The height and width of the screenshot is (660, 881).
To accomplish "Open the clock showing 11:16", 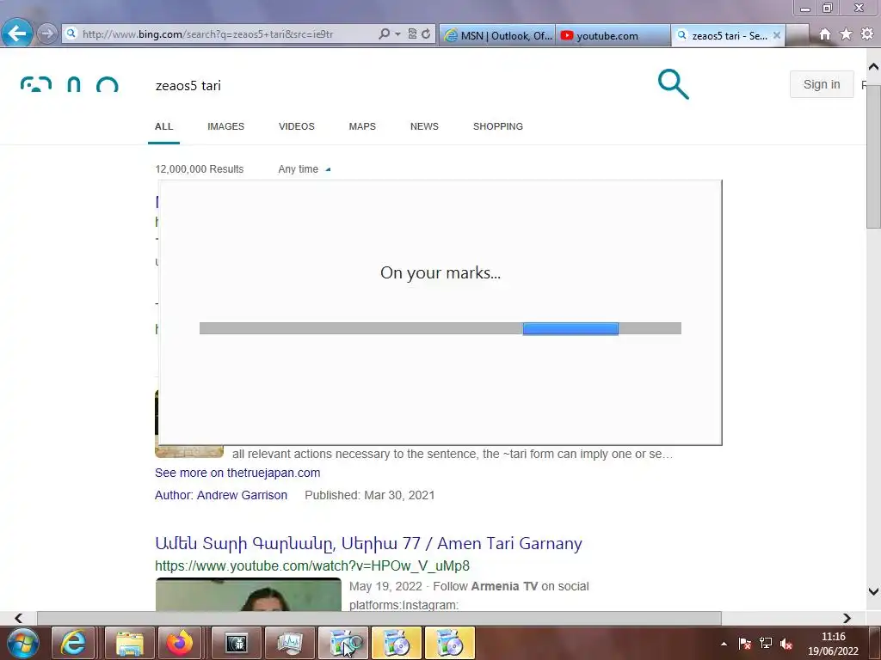I will tap(833, 644).
